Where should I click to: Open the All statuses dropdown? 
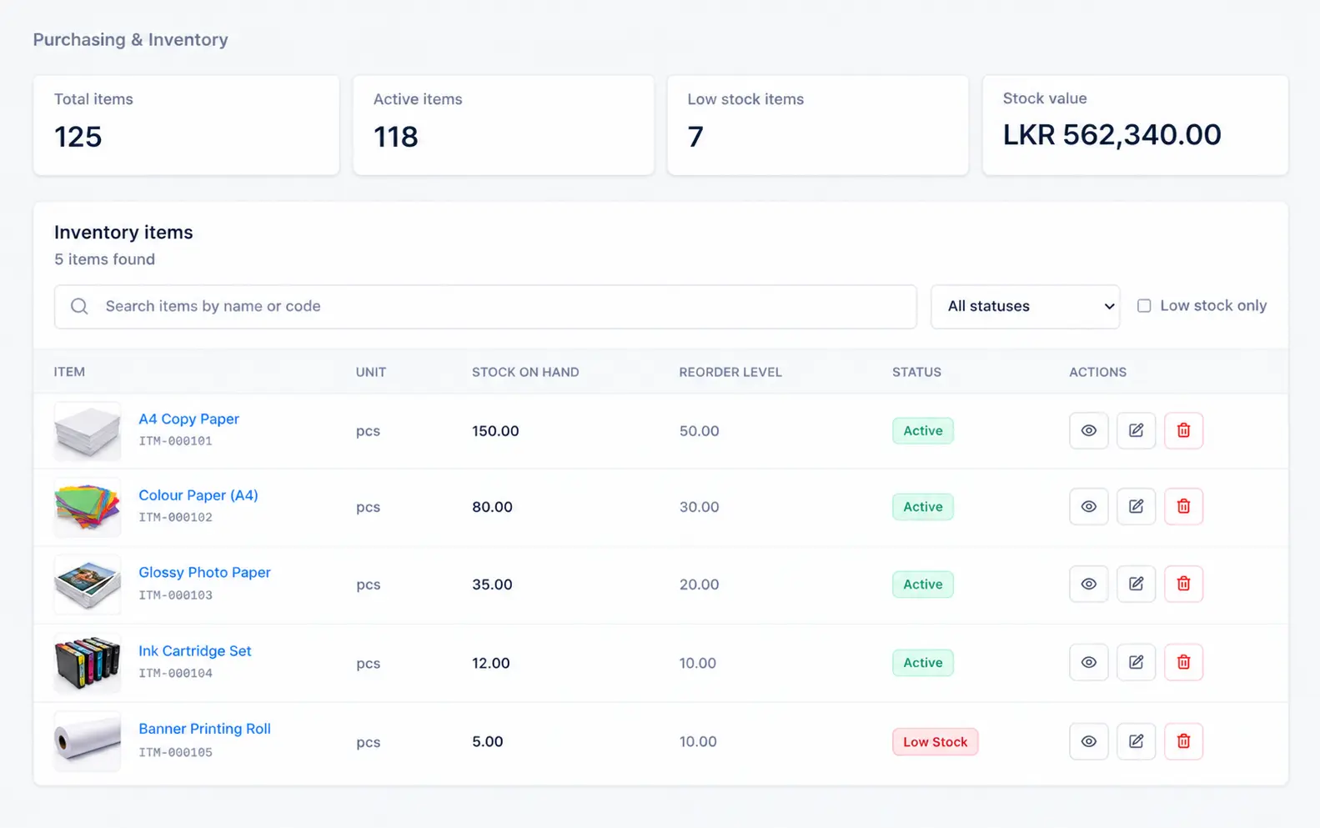pos(1025,306)
